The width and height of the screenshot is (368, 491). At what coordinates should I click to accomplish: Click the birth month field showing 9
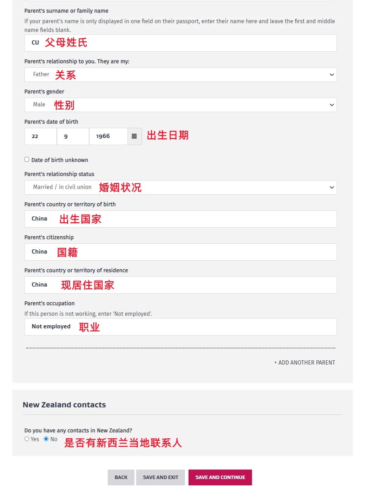click(x=73, y=136)
